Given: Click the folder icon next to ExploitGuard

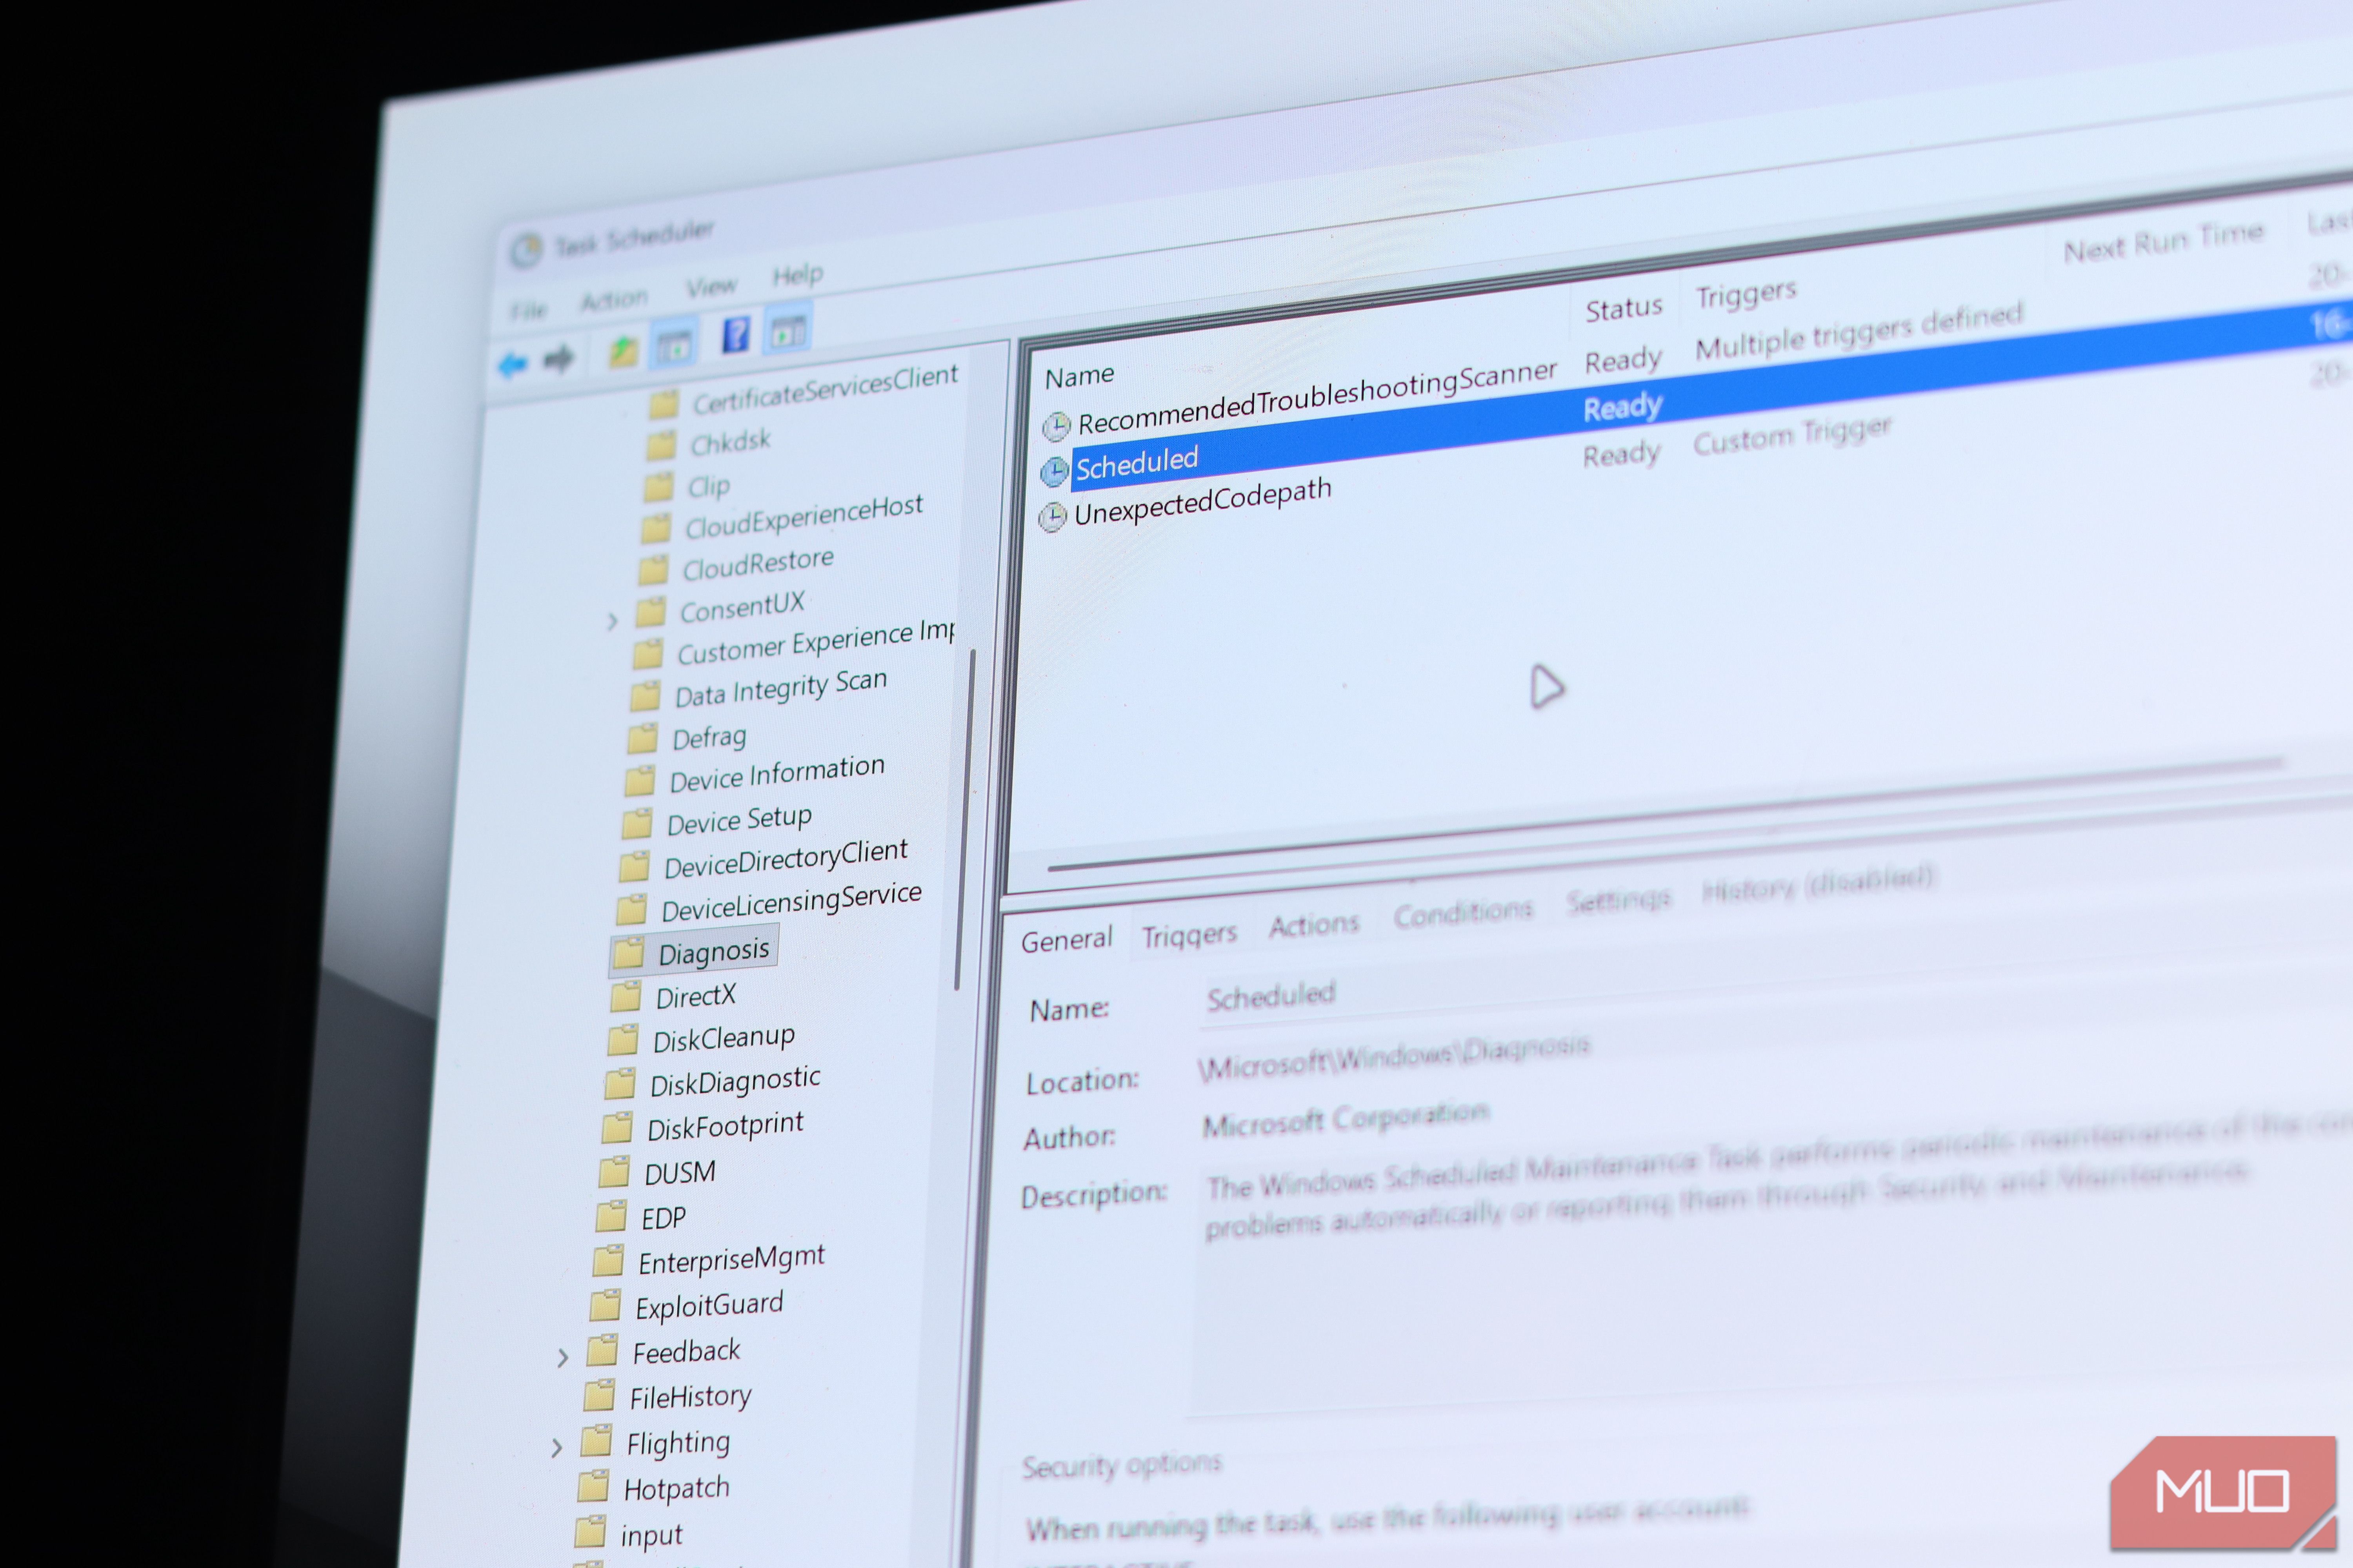Looking at the screenshot, I should [604, 1306].
